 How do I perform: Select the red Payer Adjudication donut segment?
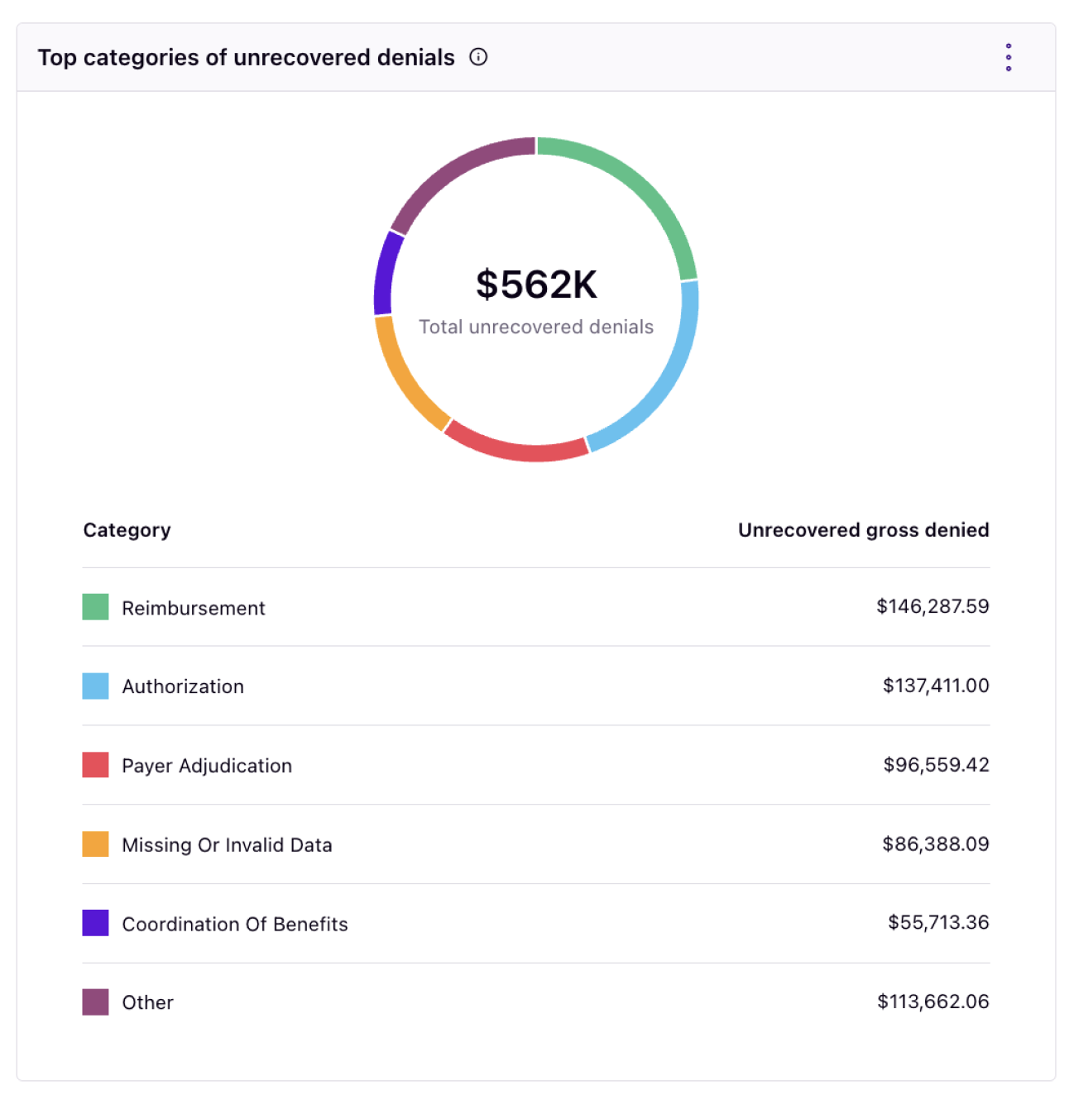[517, 451]
